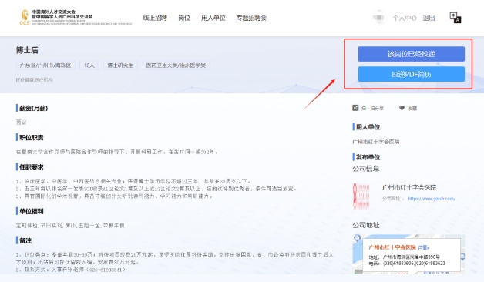Click 退出 to log out

coord(429,18)
